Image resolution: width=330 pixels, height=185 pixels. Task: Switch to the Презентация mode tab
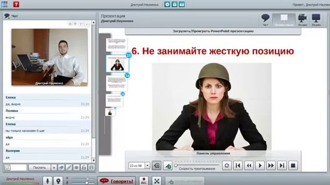284,20
